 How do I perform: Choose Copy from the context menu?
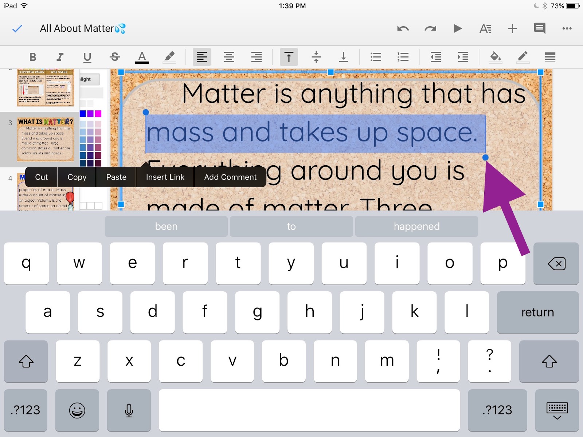(76, 177)
